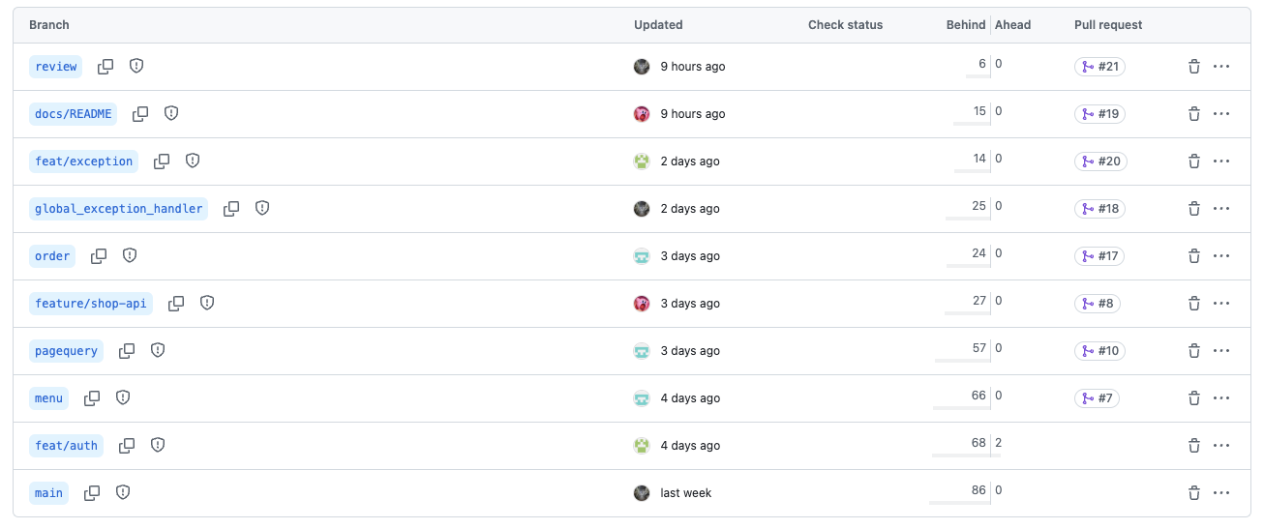
Task: Open the main branch link
Action: pos(48,493)
